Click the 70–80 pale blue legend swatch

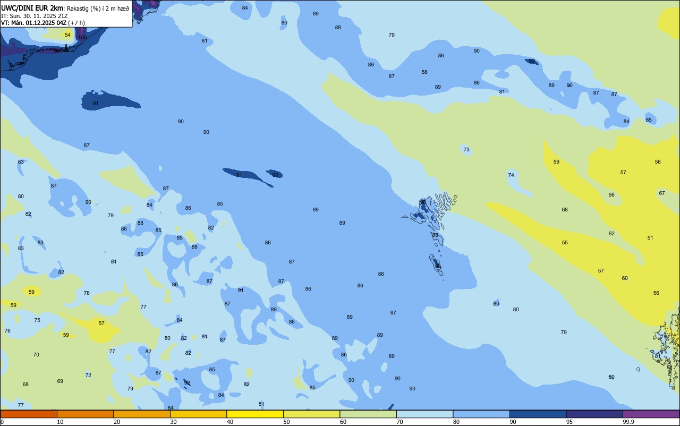pos(424,414)
